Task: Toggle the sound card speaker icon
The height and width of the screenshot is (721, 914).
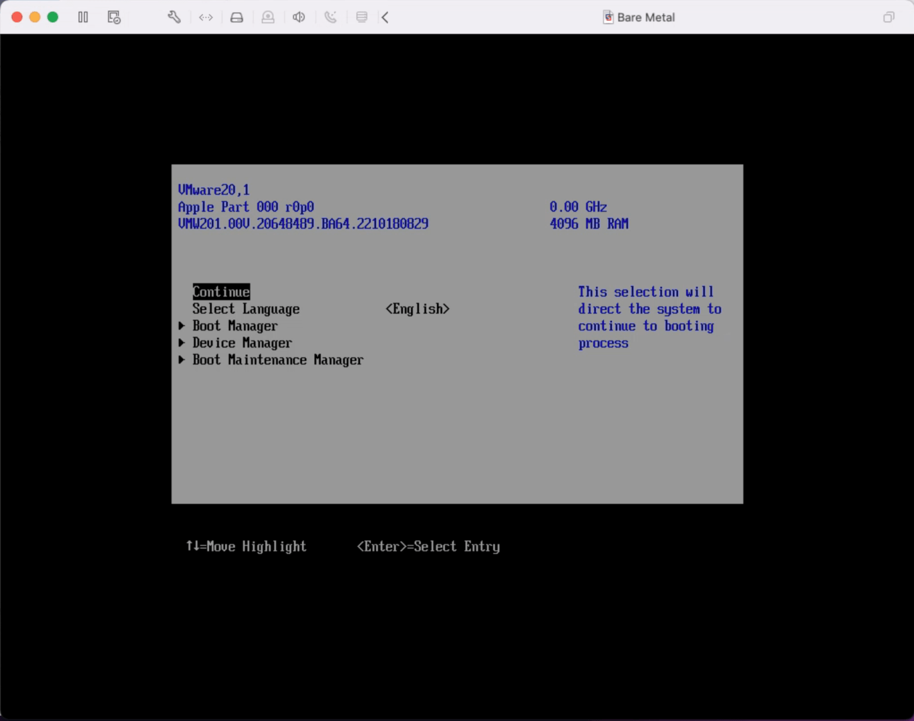Action: pos(299,17)
